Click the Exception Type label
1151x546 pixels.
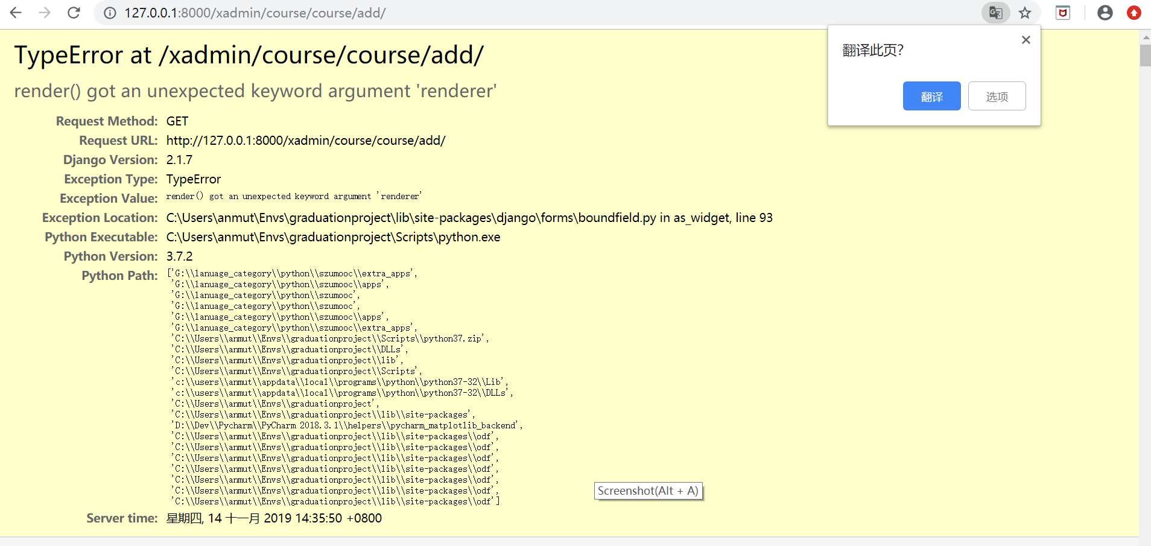111,179
